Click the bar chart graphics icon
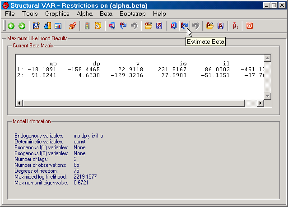The image size is (288, 207). (47, 26)
